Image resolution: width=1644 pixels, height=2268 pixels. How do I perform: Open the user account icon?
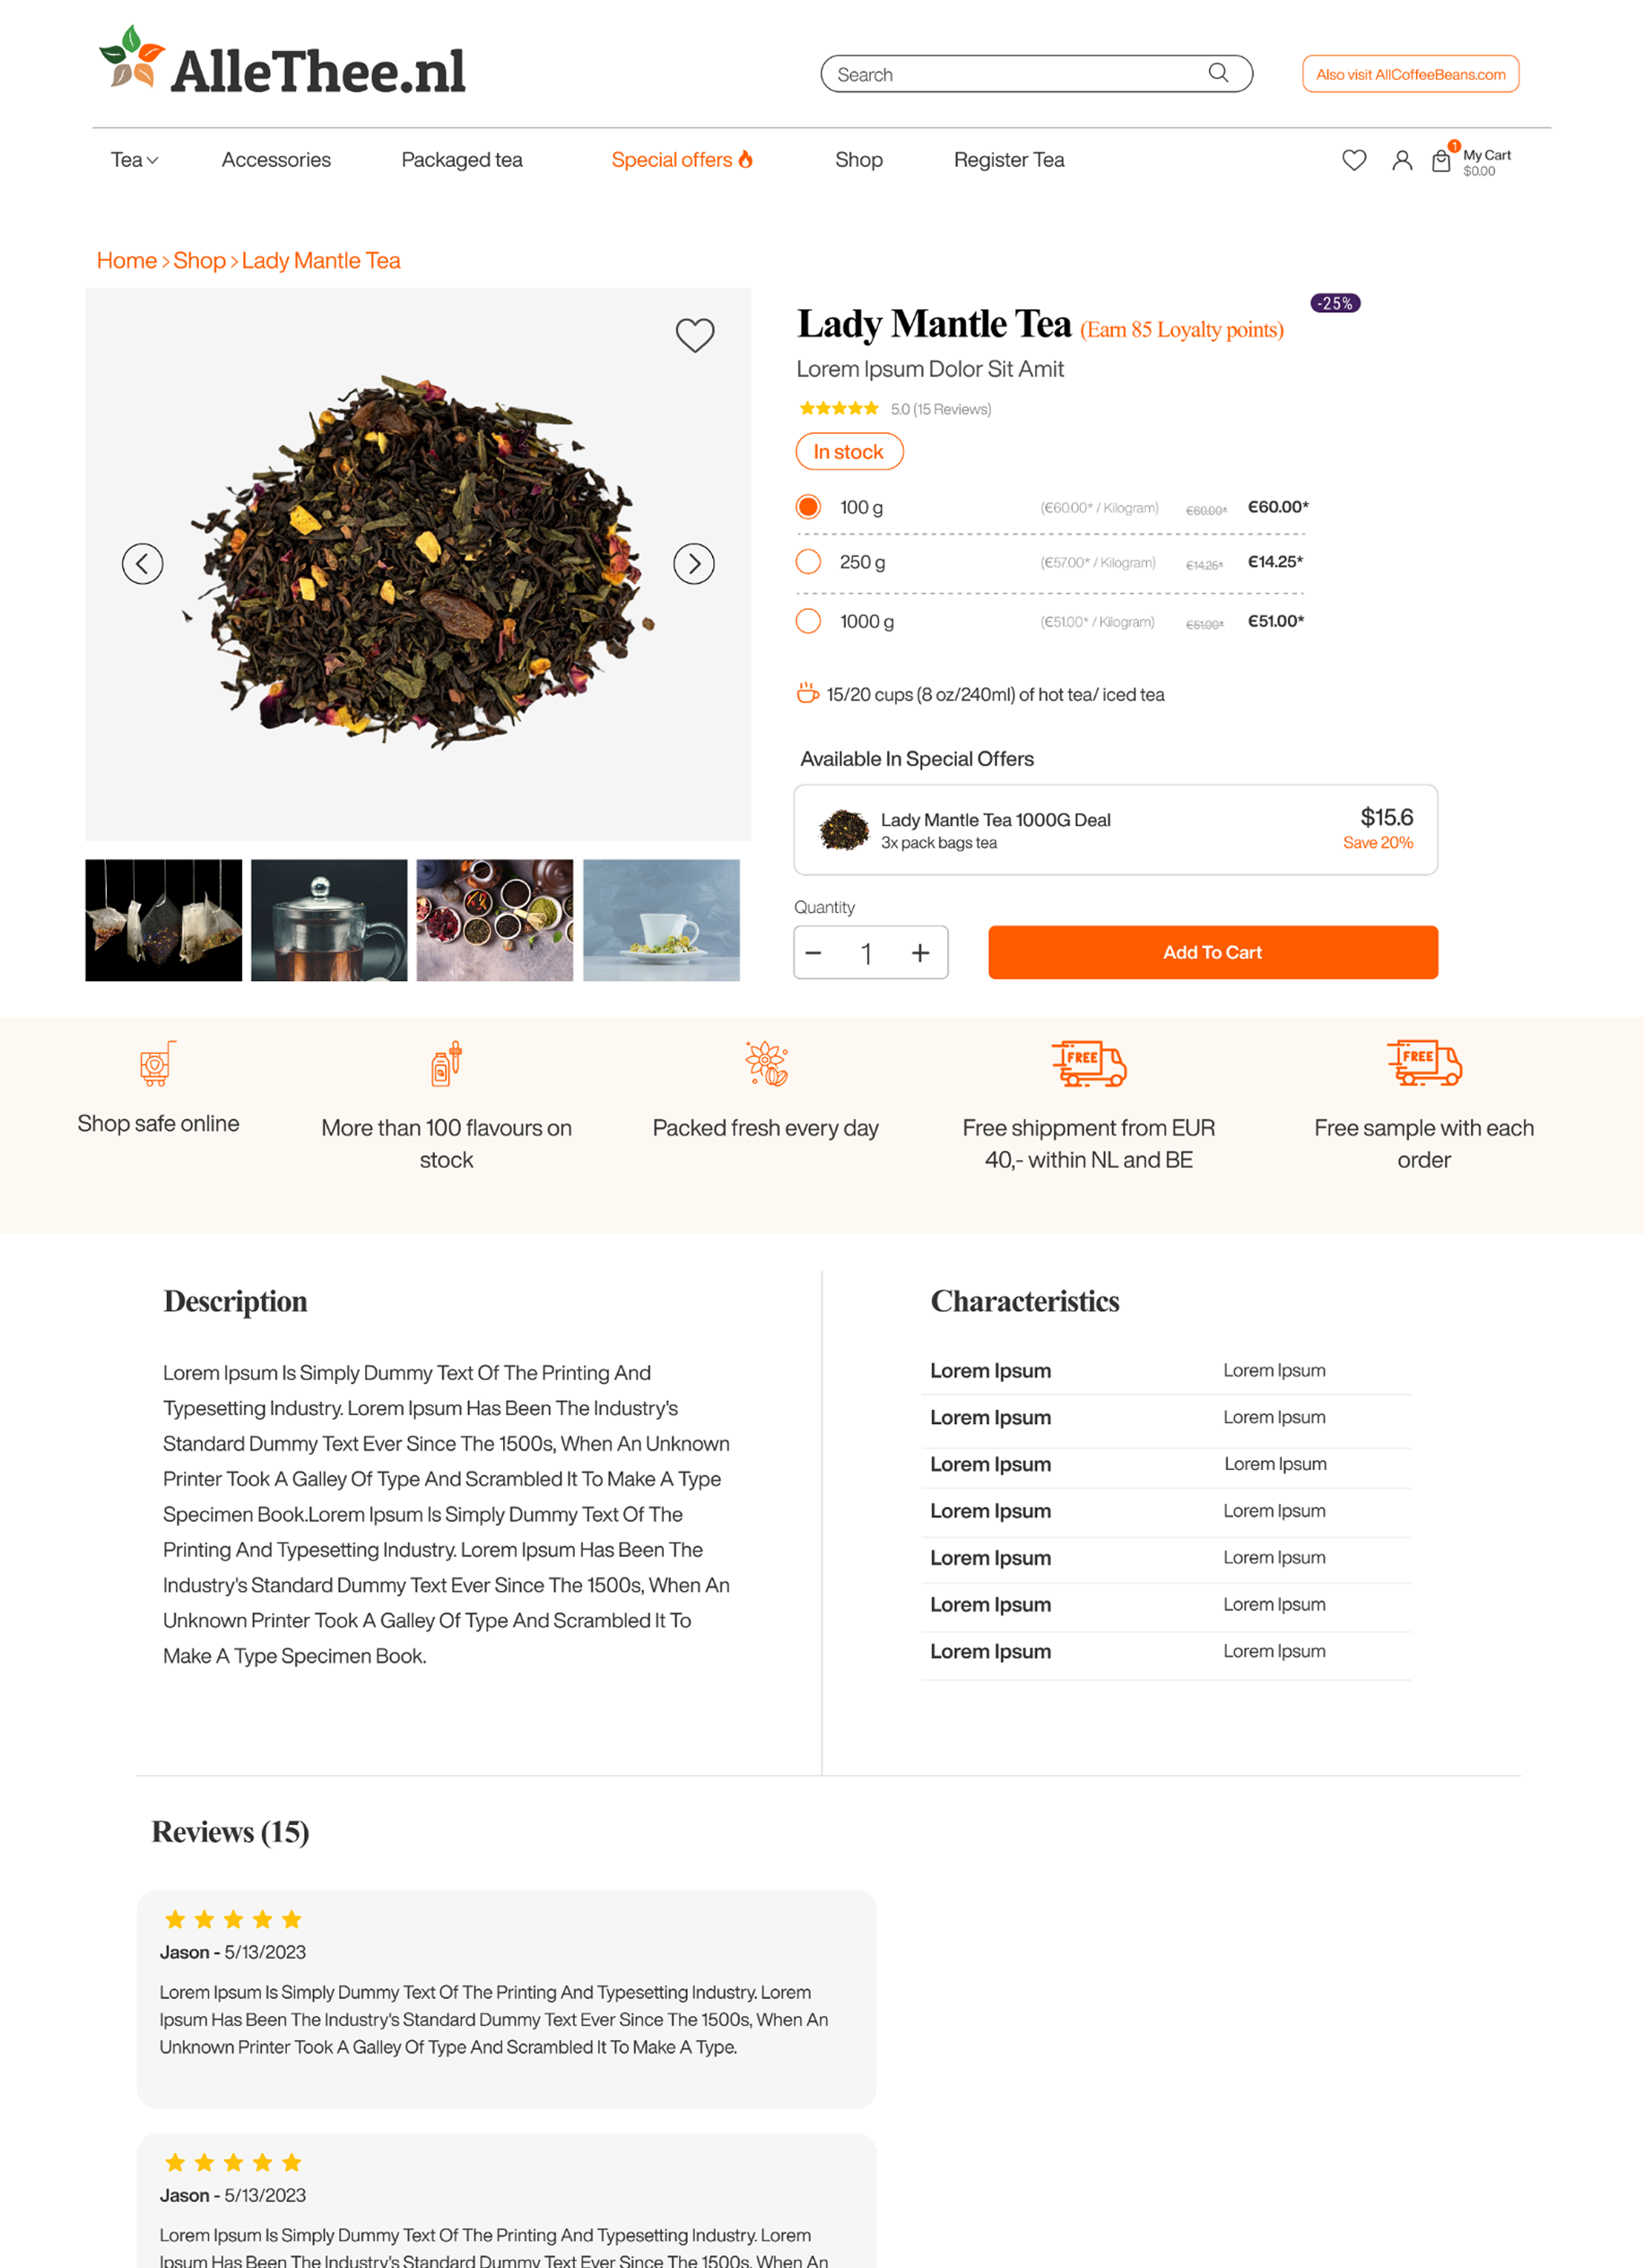click(1402, 160)
